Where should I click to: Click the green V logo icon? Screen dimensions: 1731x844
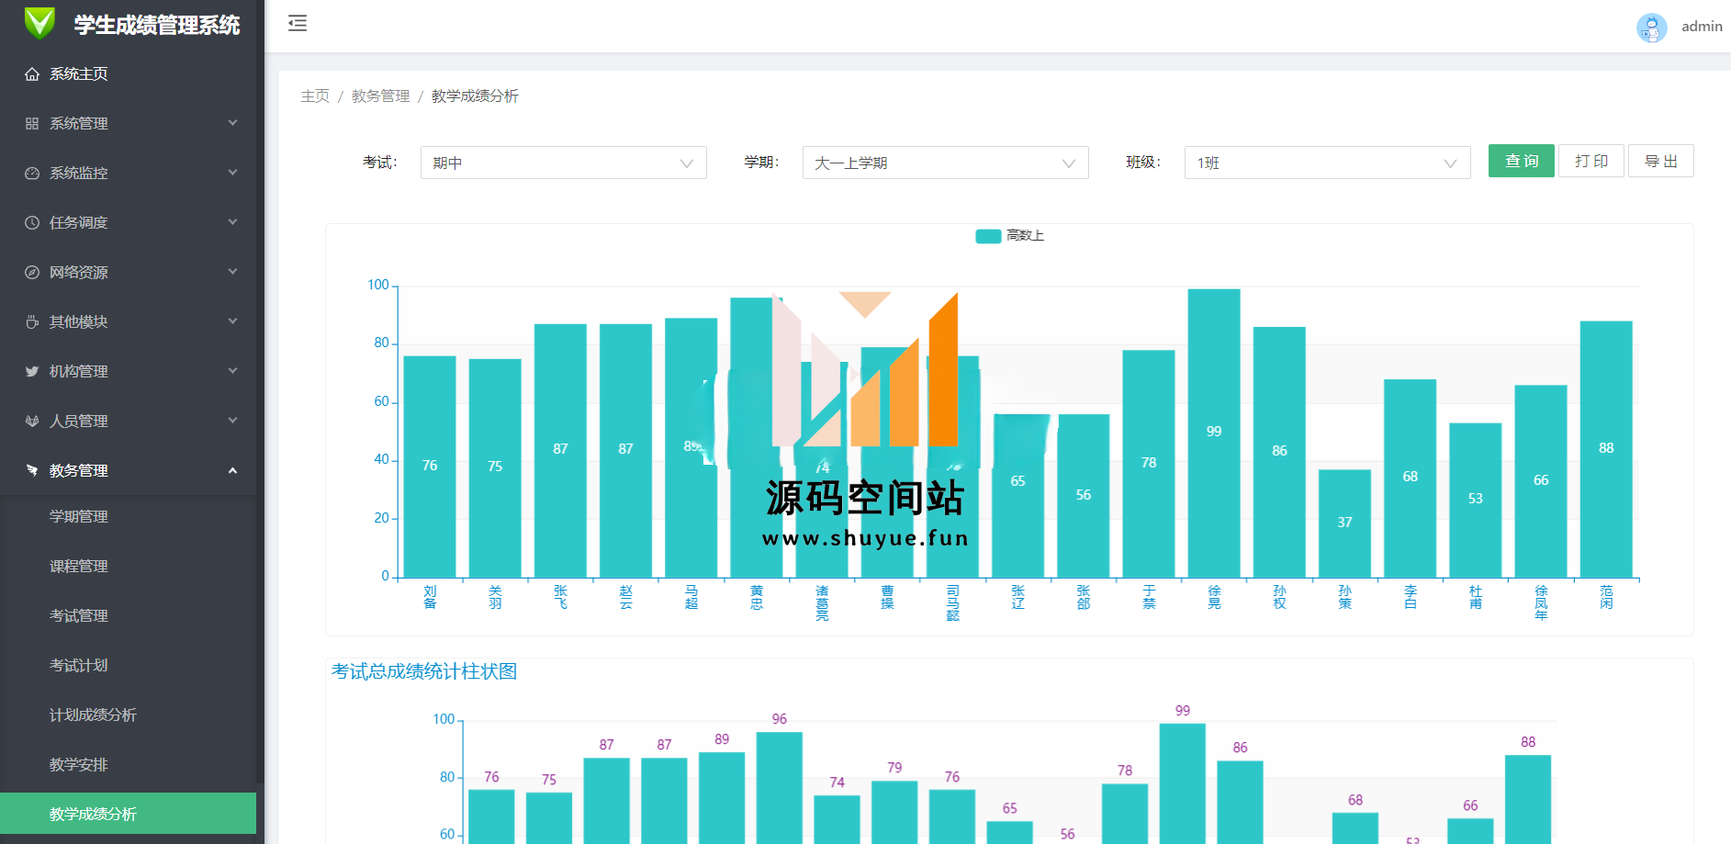pyautogui.click(x=39, y=23)
